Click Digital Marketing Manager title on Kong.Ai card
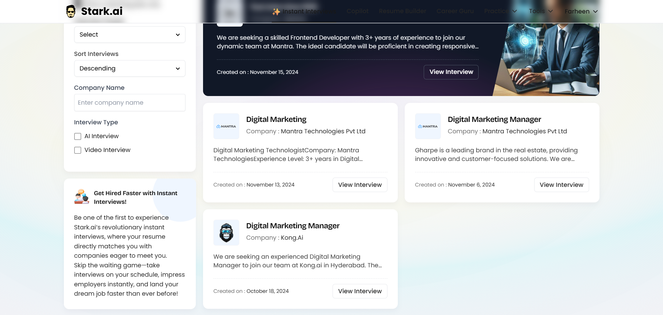 pyautogui.click(x=293, y=226)
